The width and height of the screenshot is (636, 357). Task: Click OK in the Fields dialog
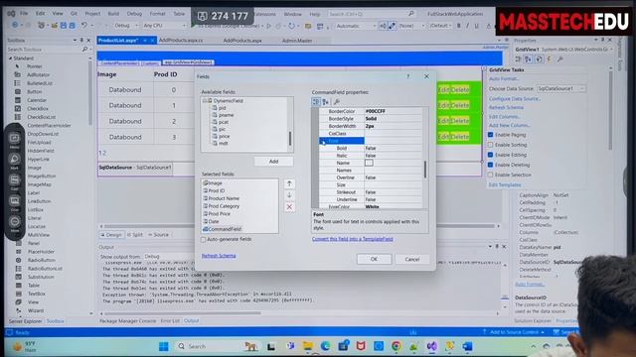(374, 259)
